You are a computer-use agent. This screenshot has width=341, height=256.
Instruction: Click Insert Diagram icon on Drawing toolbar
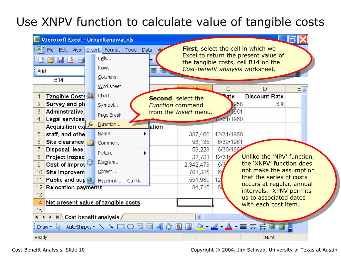[x=169, y=227]
